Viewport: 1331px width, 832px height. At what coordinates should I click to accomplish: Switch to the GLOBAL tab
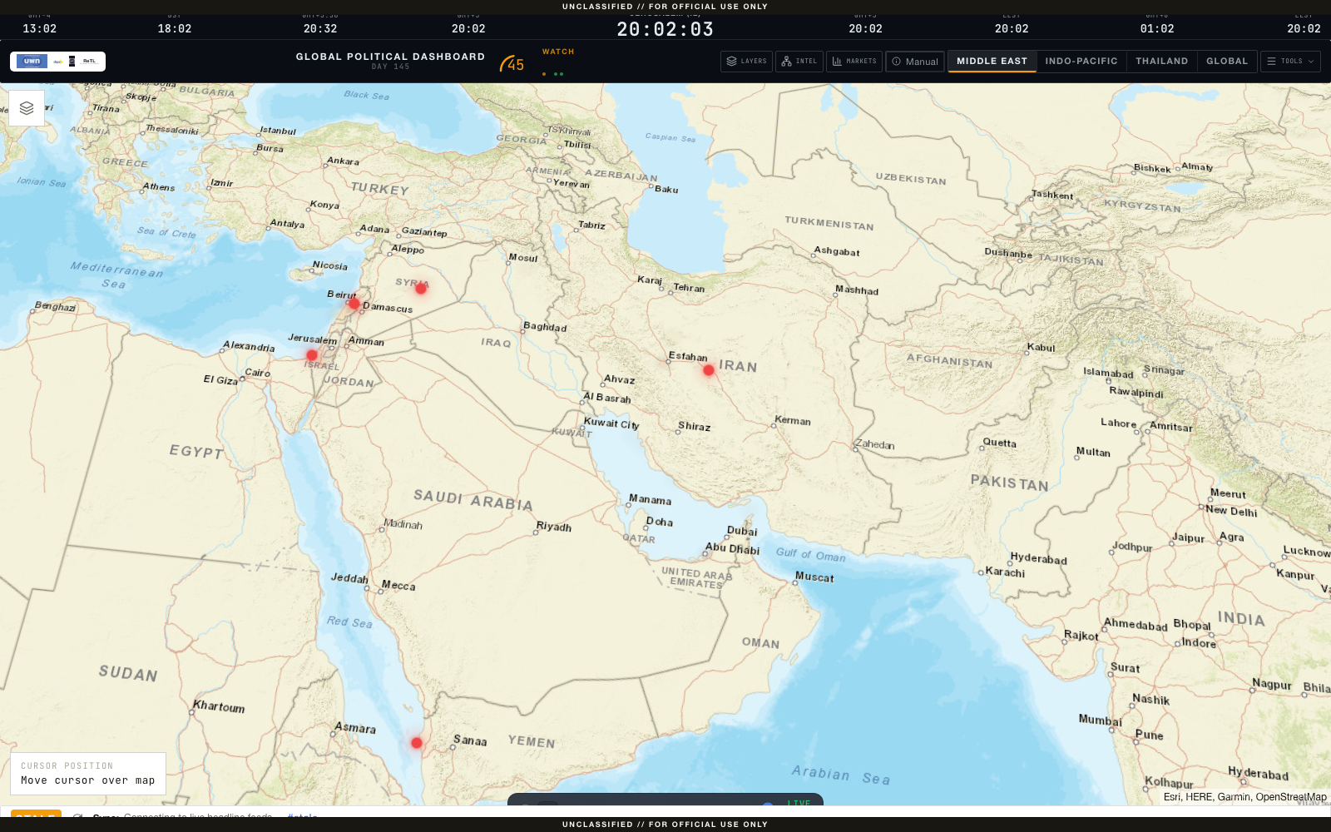(x=1227, y=62)
